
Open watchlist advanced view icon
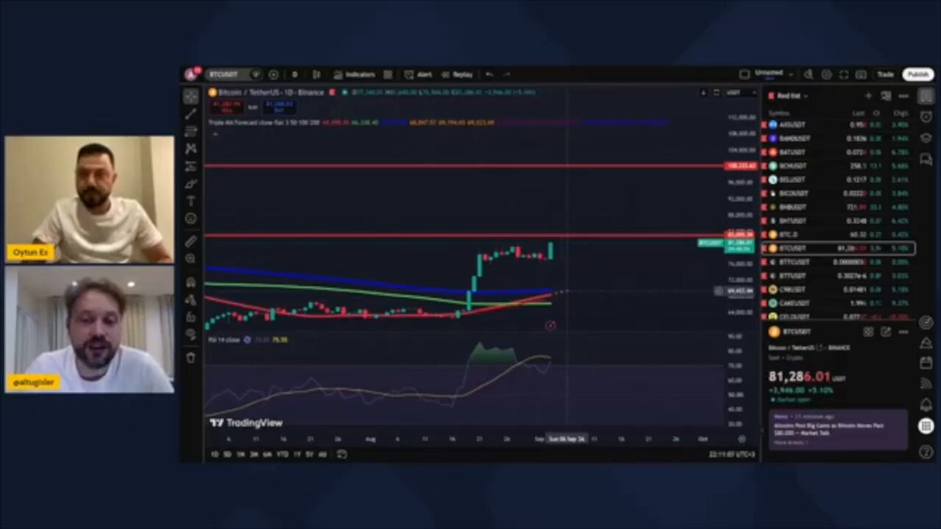click(885, 96)
